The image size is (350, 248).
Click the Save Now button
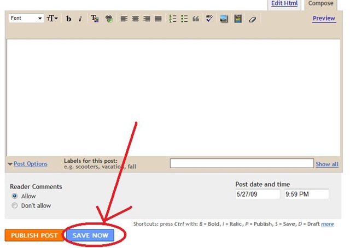pos(90,235)
